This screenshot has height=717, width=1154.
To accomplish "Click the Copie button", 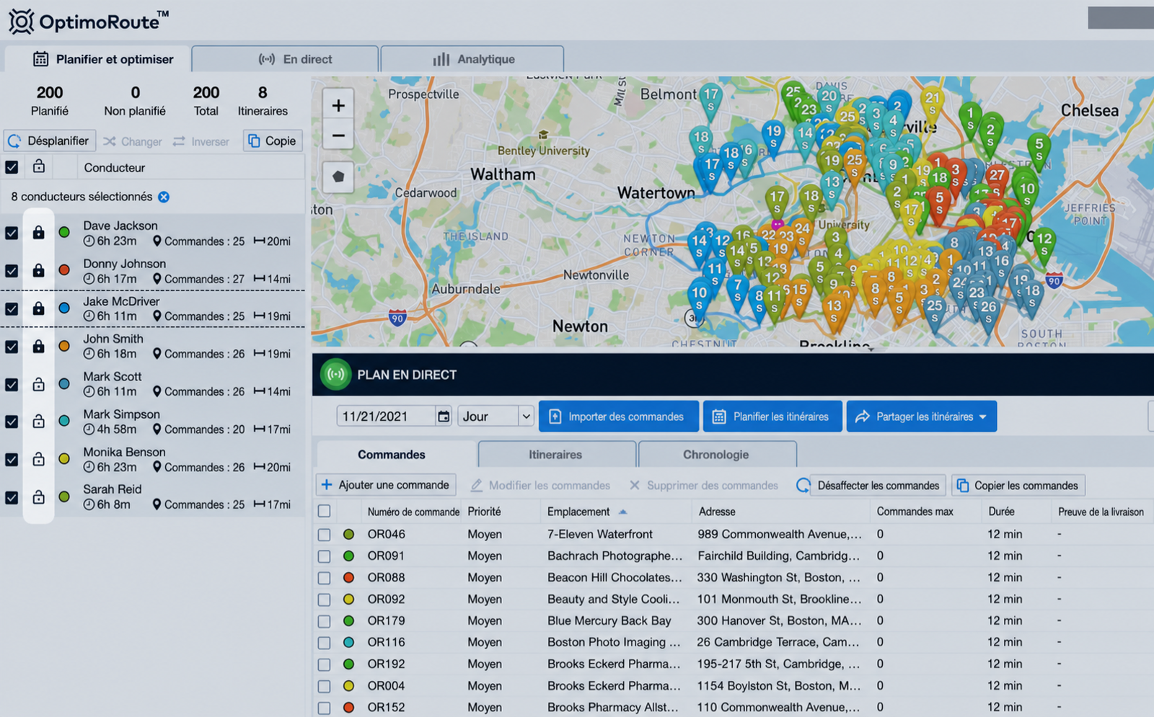I will [x=273, y=141].
